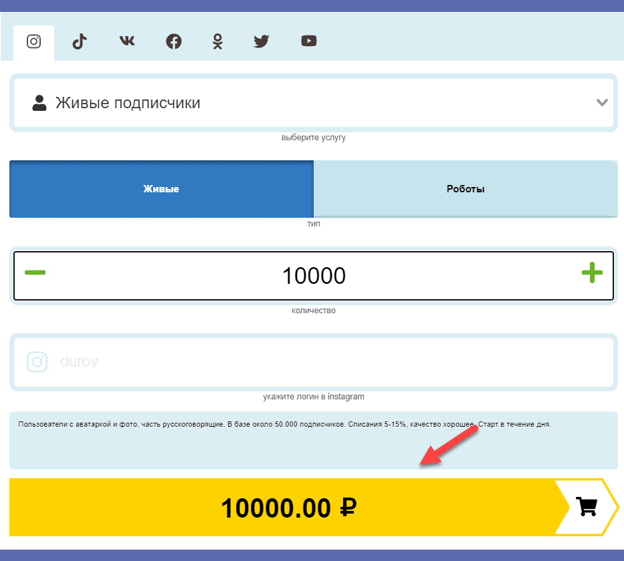Click the shopping cart icon
Image resolution: width=624 pixels, height=561 pixels.
tap(587, 508)
